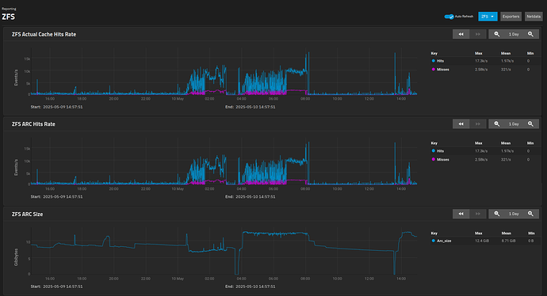Step forward in ZFS Actual Cache Hits Rate chart
Screen dimensions: 547x296
pos(478,34)
